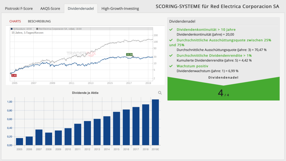
Task: Click the 2016 dividend bar
Action: coord(126,127)
